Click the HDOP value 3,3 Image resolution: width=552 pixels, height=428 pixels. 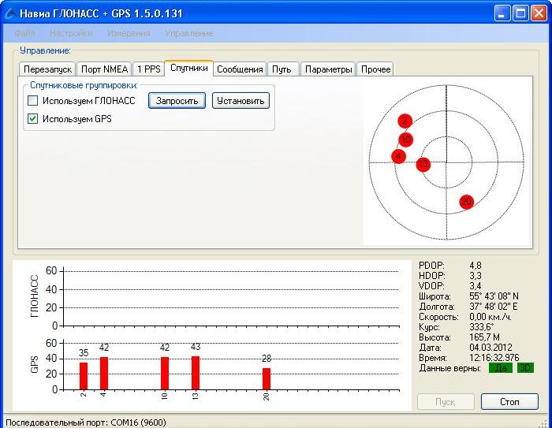(x=476, y=276)
